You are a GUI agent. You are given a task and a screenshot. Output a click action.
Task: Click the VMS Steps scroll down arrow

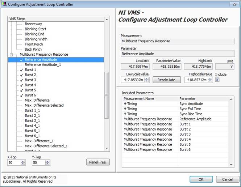pyautogui.click(x=107, y=148)
